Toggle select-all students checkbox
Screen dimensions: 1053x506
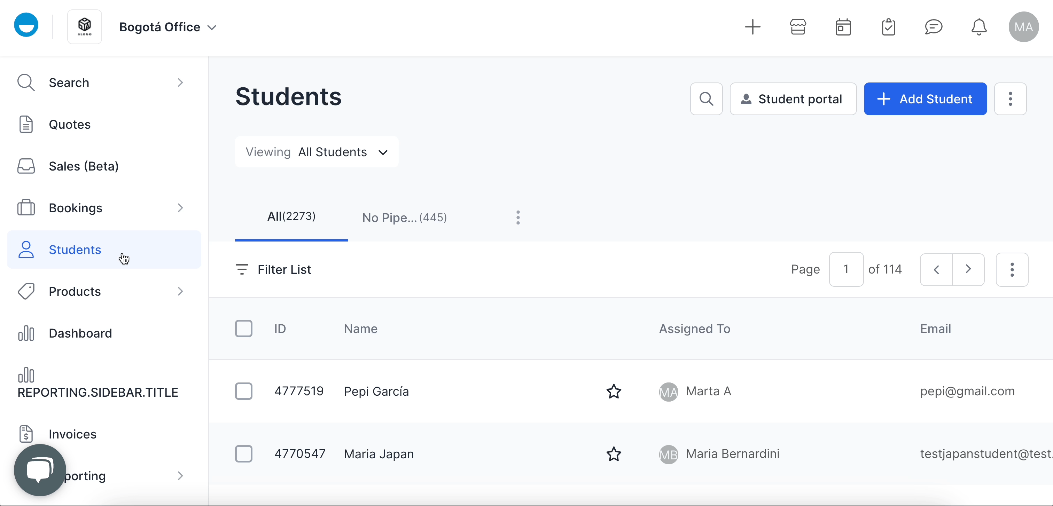click(x=244, y=329)
